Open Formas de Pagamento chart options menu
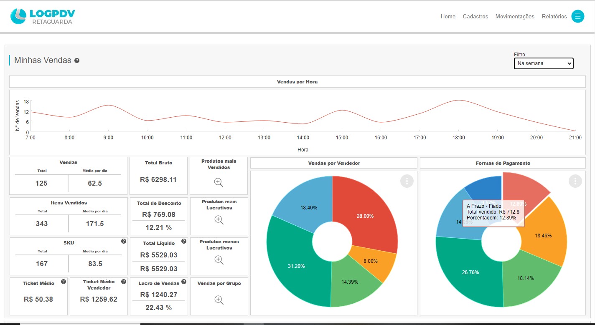The image size is (595, 325). 575,181
